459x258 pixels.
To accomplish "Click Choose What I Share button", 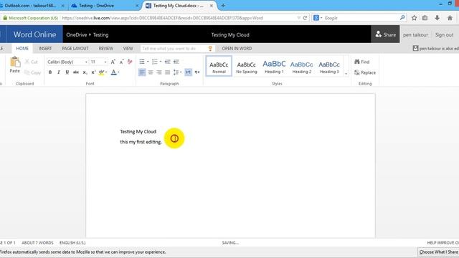I will click(438, 252).
